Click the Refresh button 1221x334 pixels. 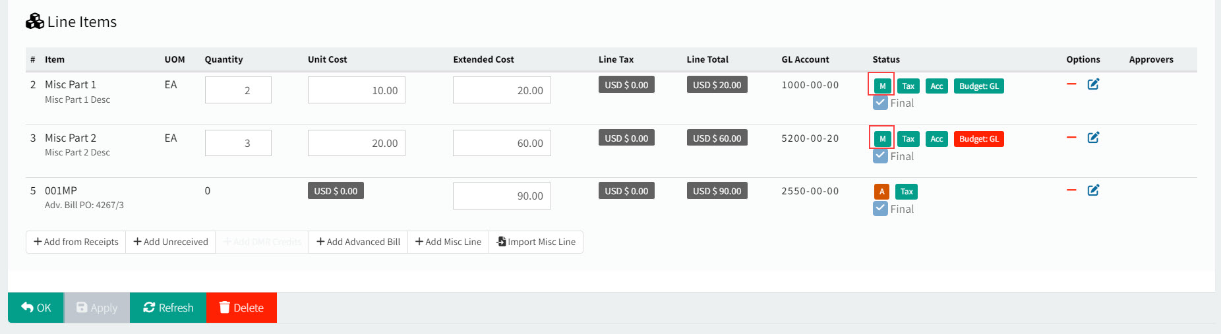(168, 308)
